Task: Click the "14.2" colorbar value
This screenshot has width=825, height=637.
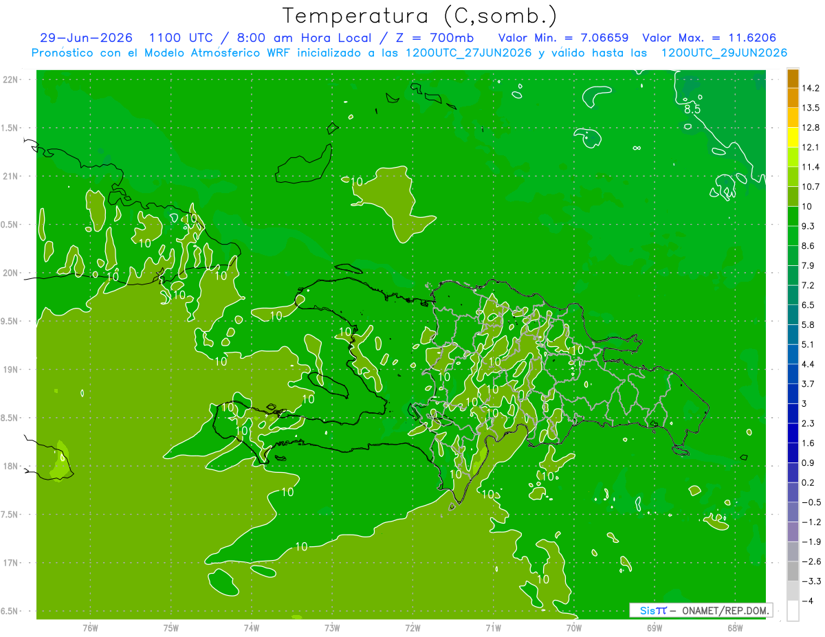Action: click(811, 88)
